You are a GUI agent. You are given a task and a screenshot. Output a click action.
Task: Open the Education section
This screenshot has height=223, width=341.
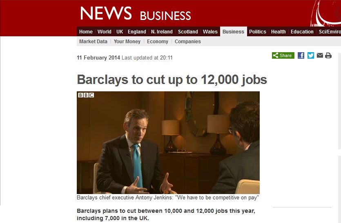click(x=302, y=32)
